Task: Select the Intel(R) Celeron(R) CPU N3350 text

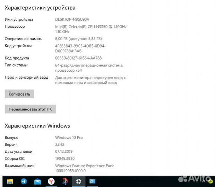Action: pyautogui.click(x=81, y=27)
